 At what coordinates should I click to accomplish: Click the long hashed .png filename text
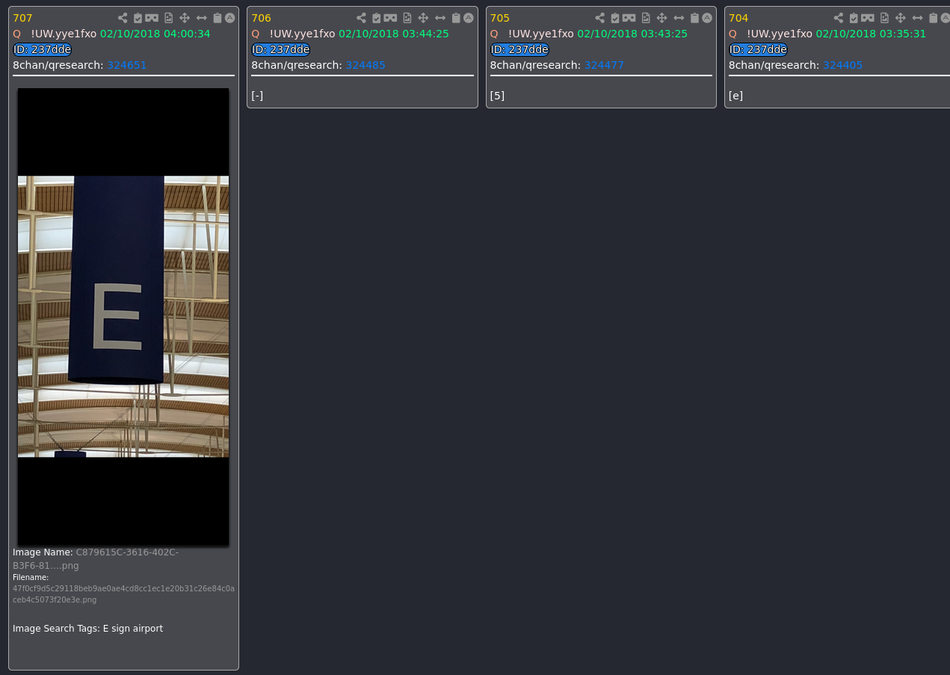(123, 594)
